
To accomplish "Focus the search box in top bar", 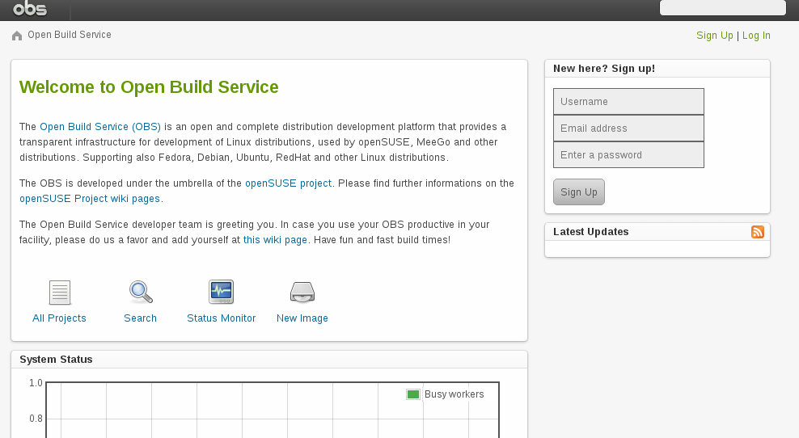I will coord(722,7).
